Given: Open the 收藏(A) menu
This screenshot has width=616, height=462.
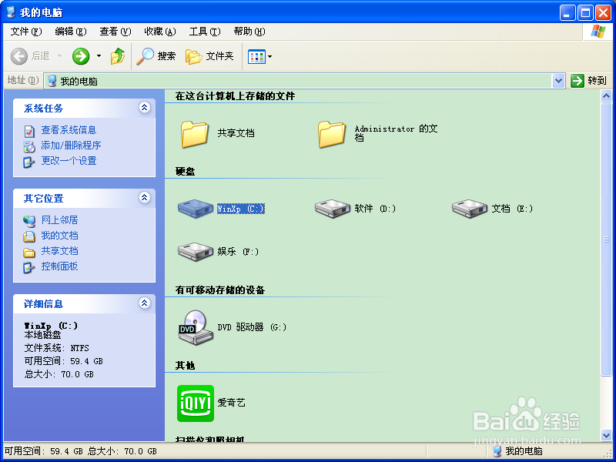Looking at the screenshot, I should pos(160,32).
